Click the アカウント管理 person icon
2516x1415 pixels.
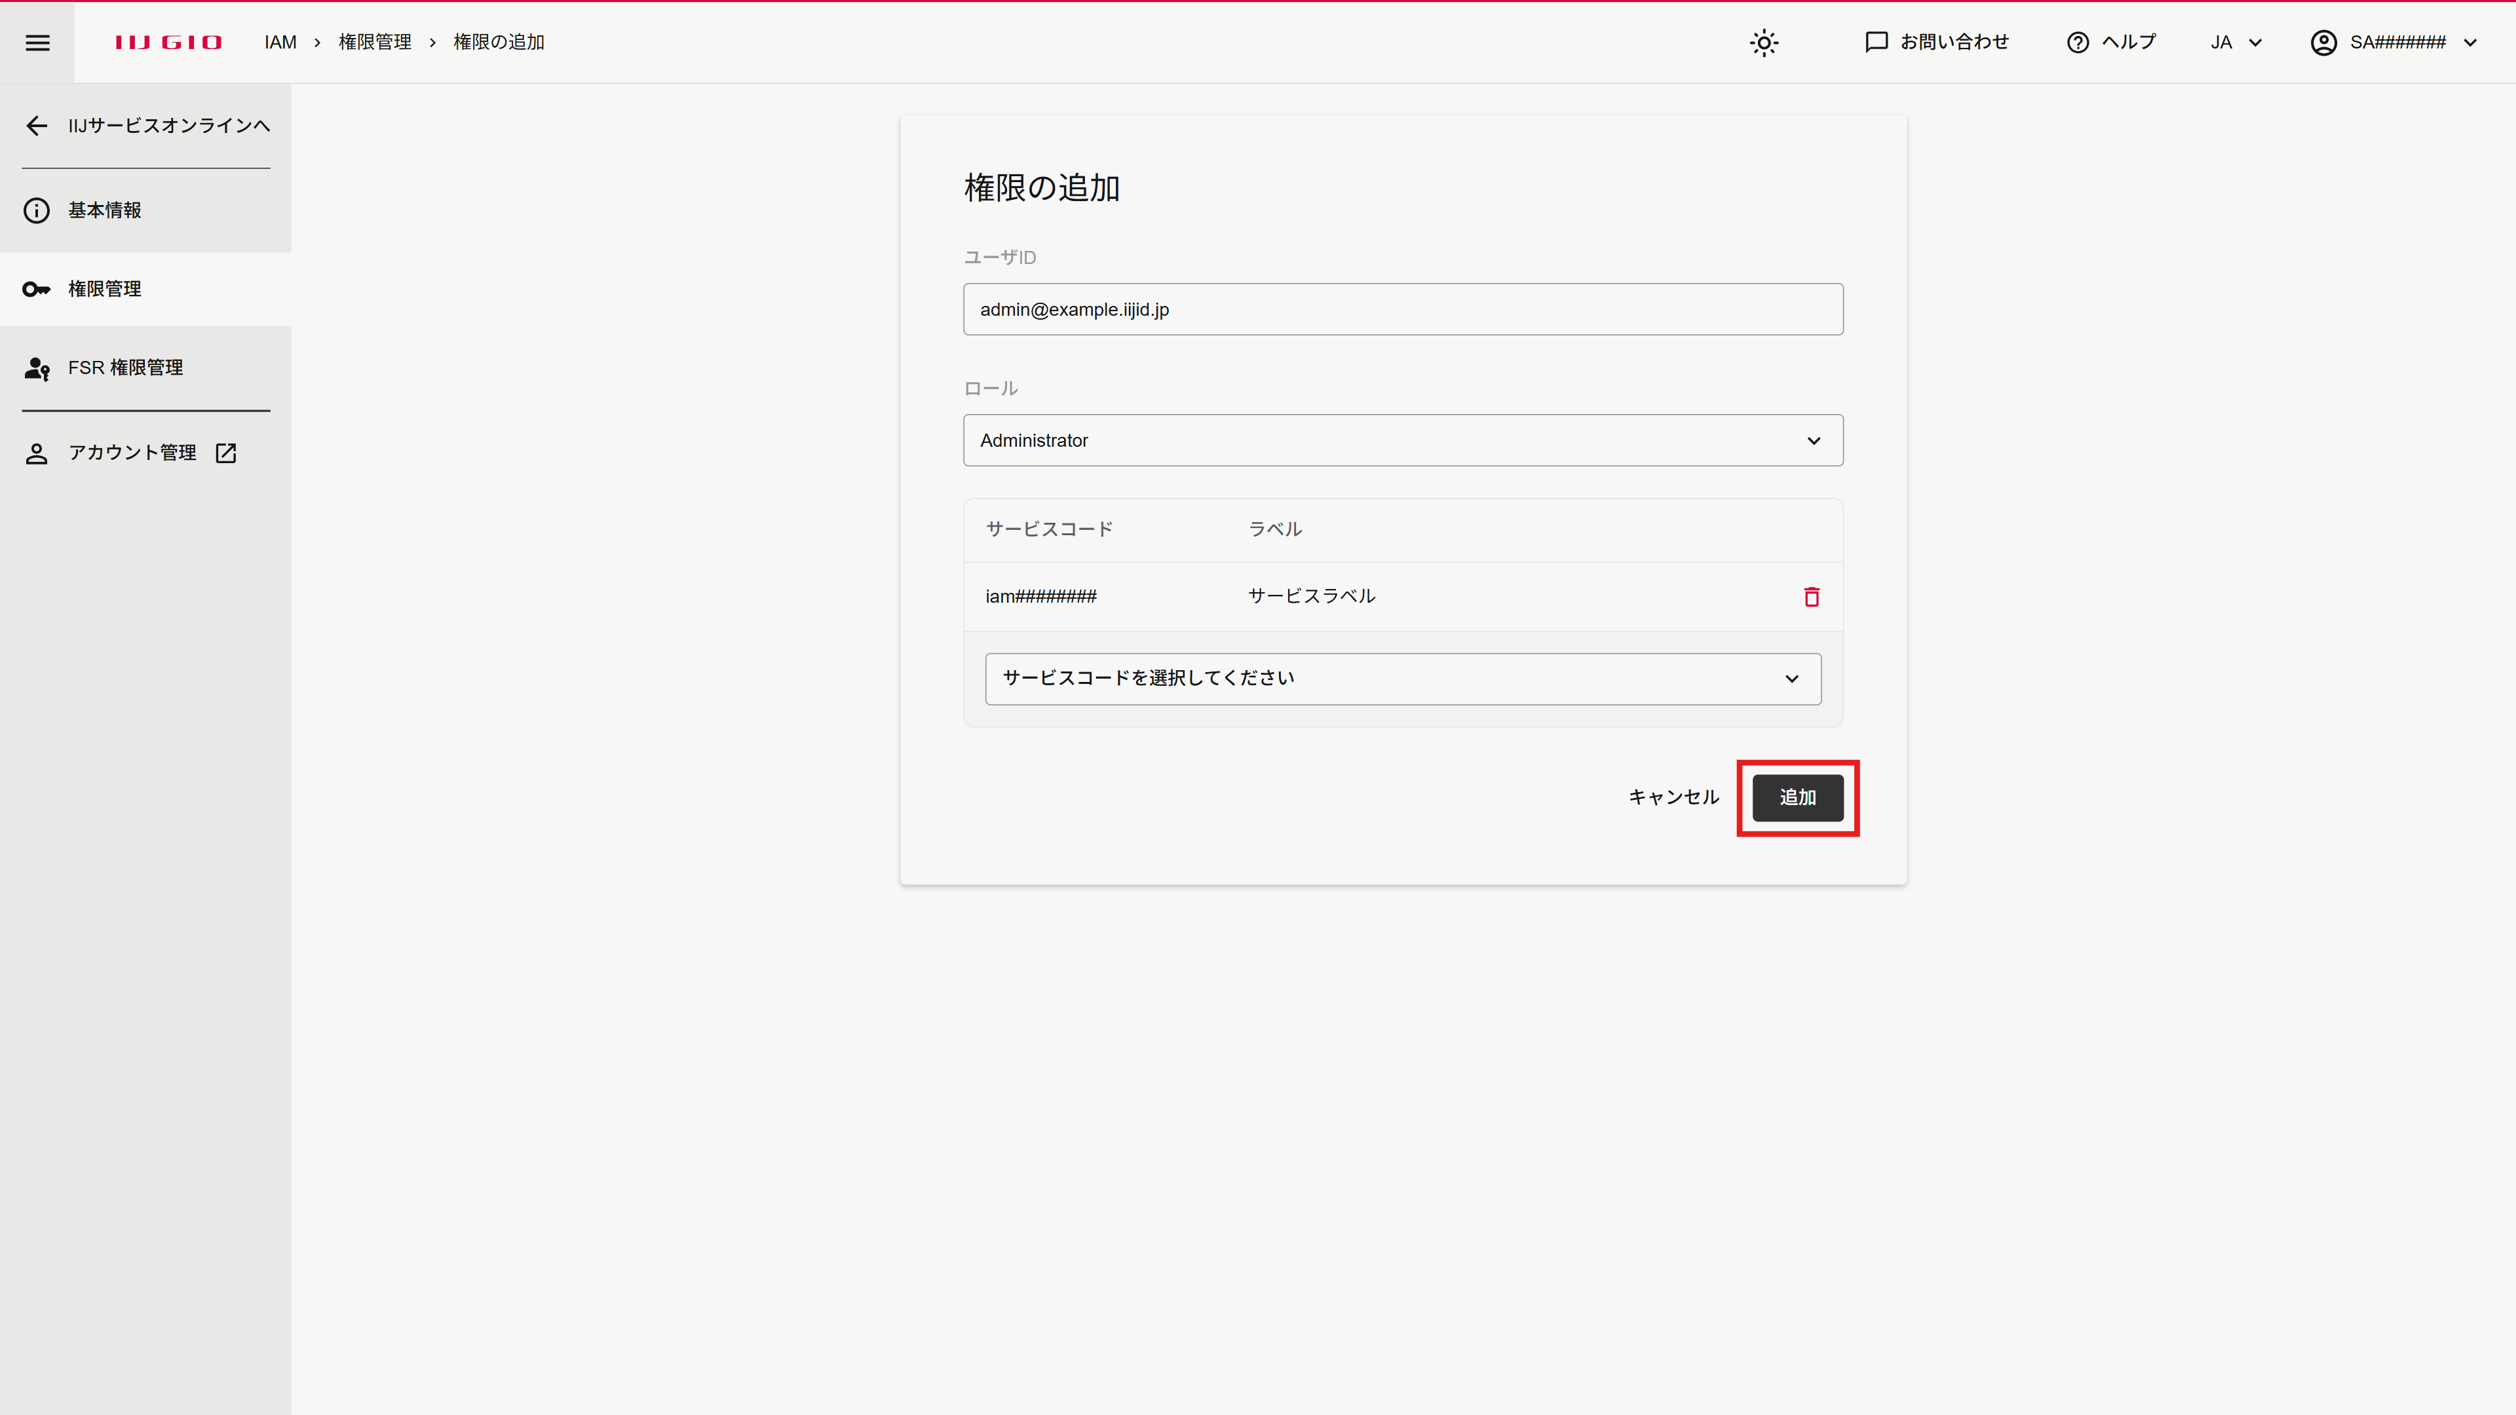36,453
